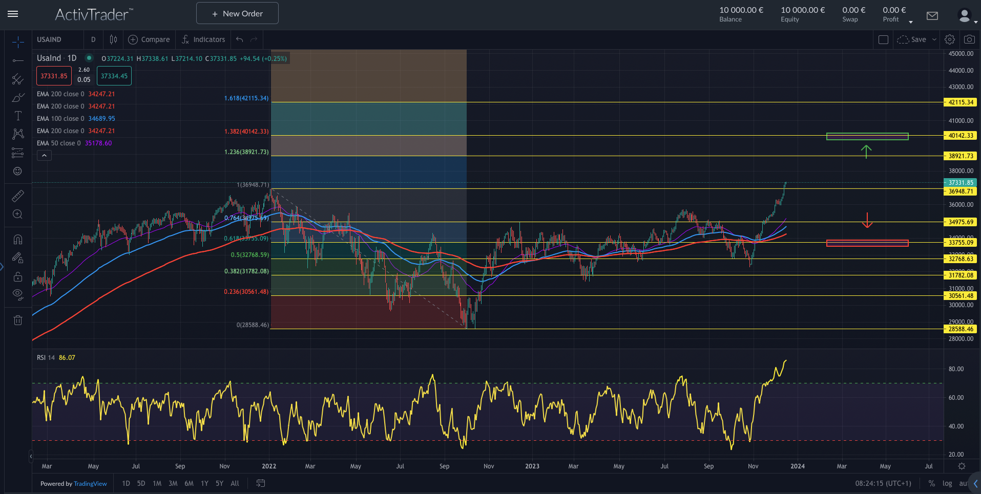The width and height of the screenshot is (981, 494).
Task: Open the hamburger menu top left
Action: pos(13,14)
